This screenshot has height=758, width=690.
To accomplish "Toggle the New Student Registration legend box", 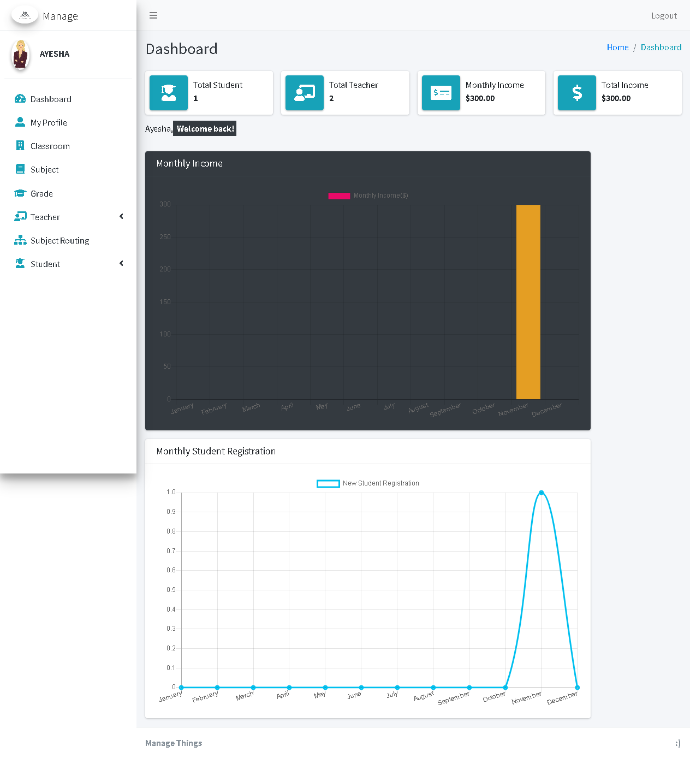I will click(x=328, y=483).
